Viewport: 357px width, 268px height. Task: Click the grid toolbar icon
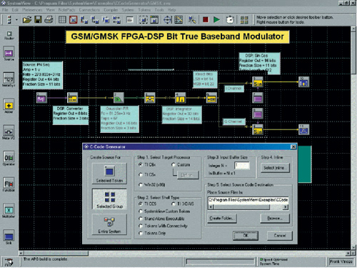[62, 19]
